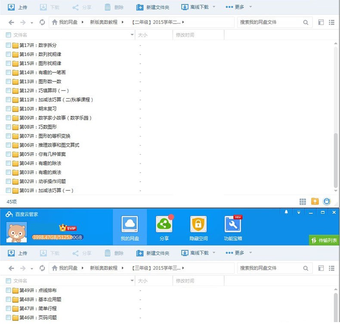
Task: Click 上传 in the upper window toolbar
Action: [18, 7]
